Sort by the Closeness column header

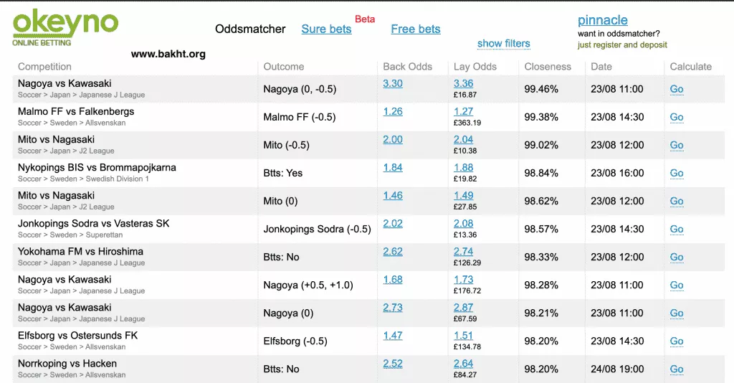pos(548,67)
